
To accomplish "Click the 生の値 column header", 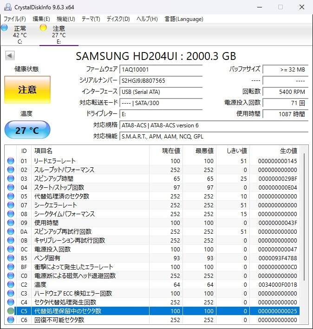I will (x=274, y=151).
